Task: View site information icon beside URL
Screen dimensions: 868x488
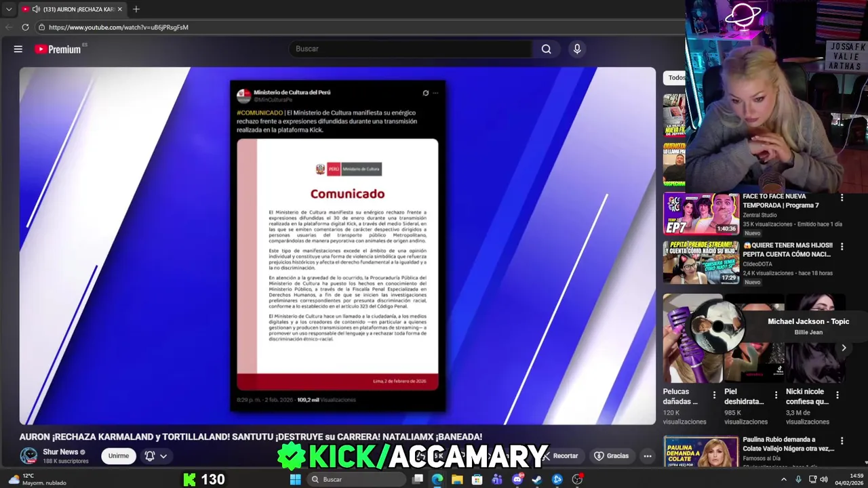Action: coord(41,27)
